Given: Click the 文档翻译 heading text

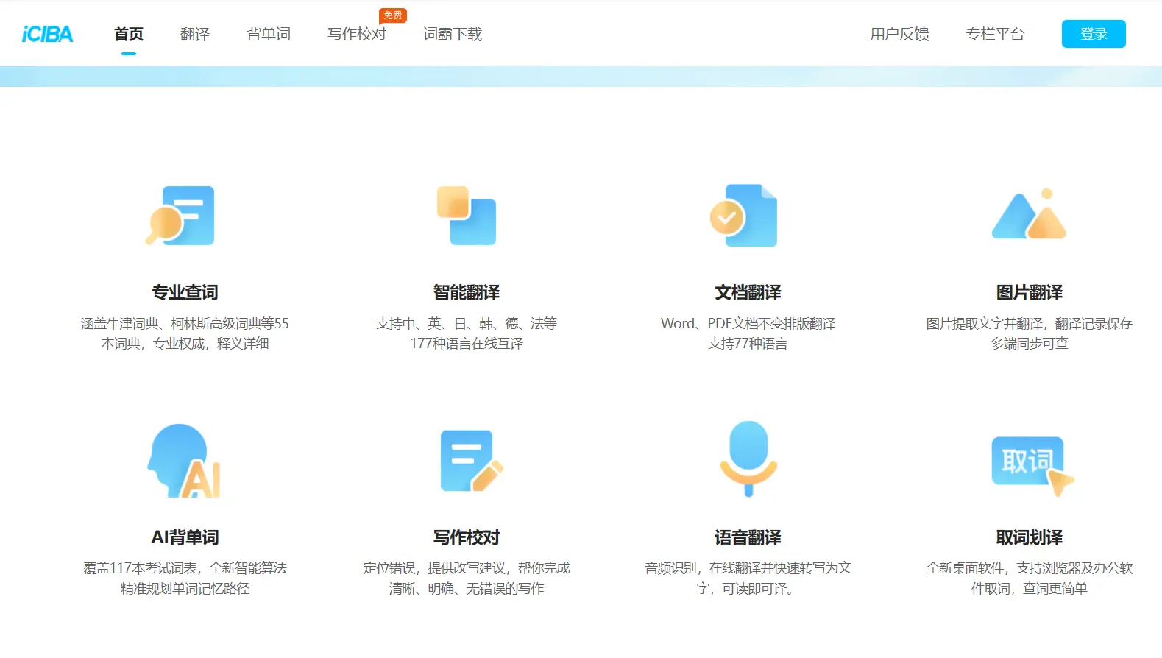Looking at the screenshot, I should [x=748, y=292].
